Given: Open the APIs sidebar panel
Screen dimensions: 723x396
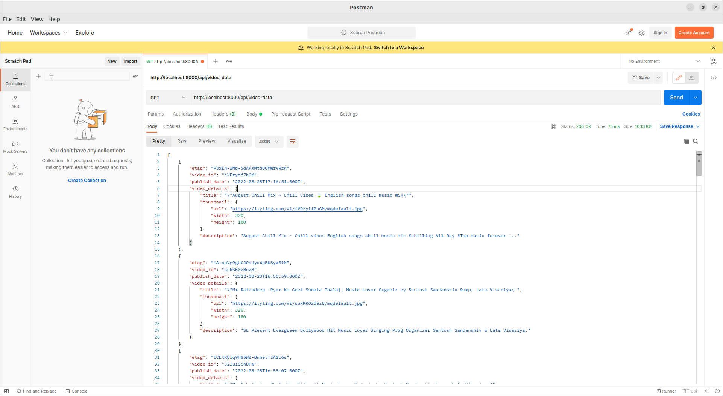Looking at the screenshot, I should click(x=15, y=102).
